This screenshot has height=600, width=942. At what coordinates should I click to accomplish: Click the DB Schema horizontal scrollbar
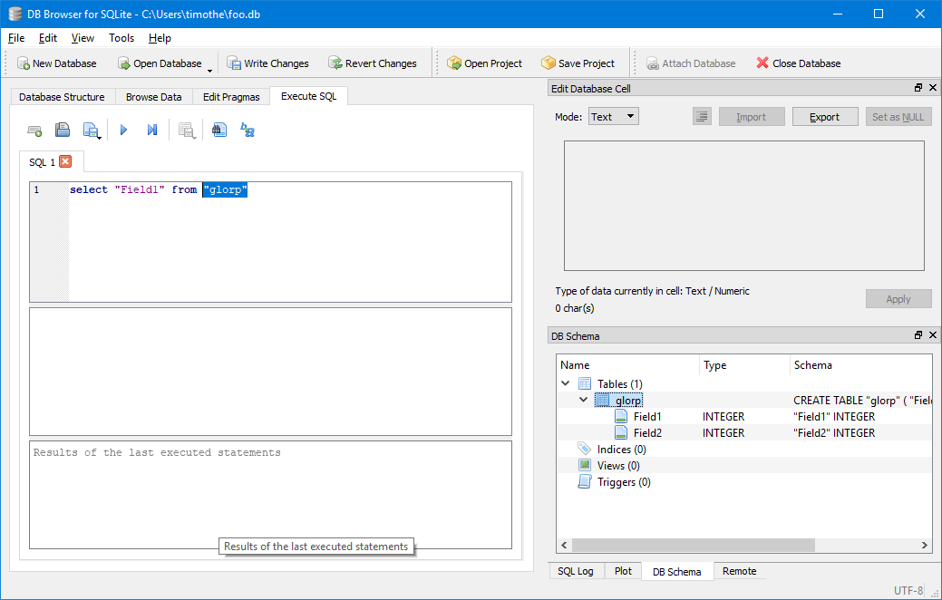tap(689, 545)
